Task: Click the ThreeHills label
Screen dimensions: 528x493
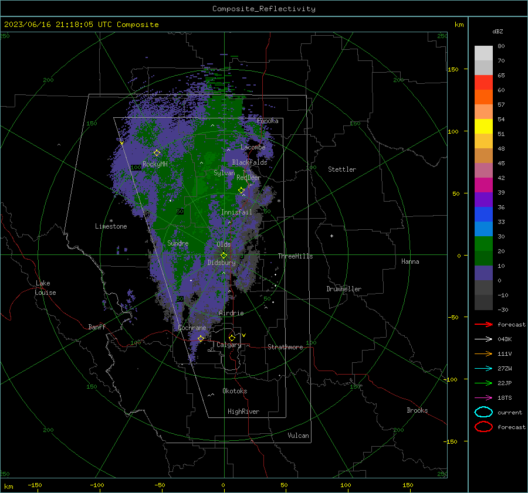Action: 295,256
